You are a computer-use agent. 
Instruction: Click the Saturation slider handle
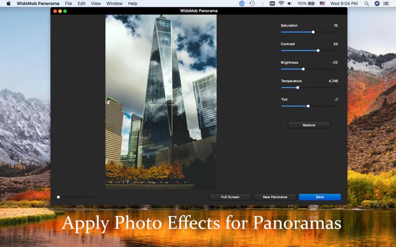pyautogui.click(x=313, y=32)
